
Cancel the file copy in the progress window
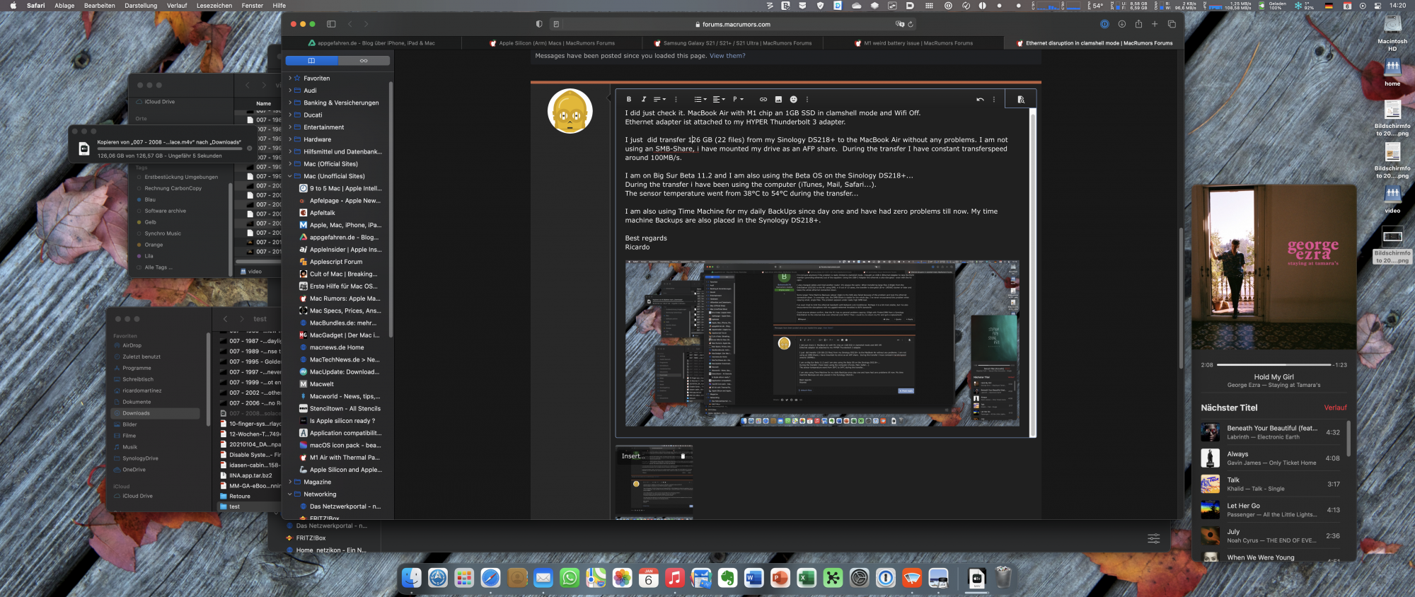249,149
